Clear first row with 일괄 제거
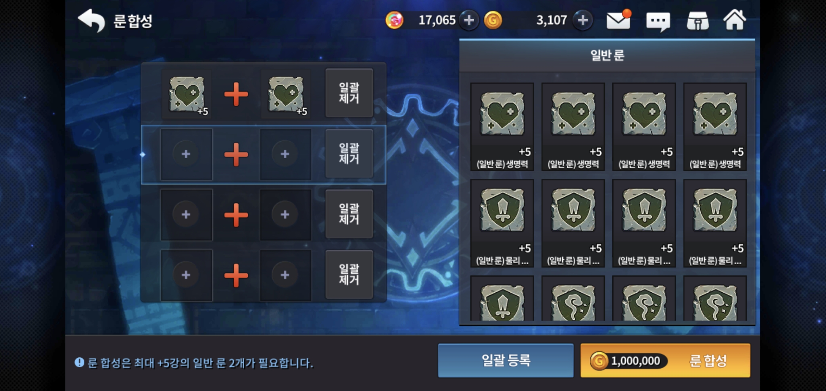 [349, 93]
